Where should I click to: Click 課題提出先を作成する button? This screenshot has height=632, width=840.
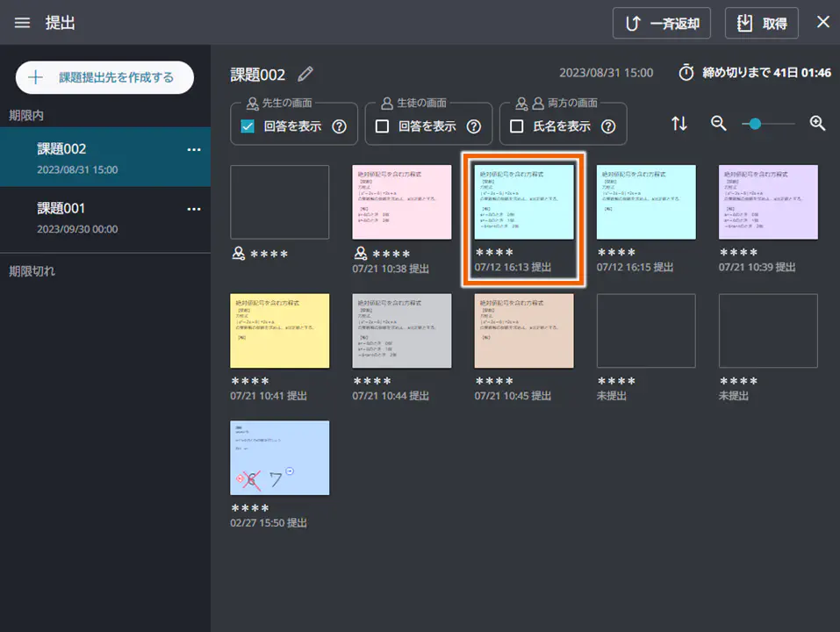click(104, 77)
